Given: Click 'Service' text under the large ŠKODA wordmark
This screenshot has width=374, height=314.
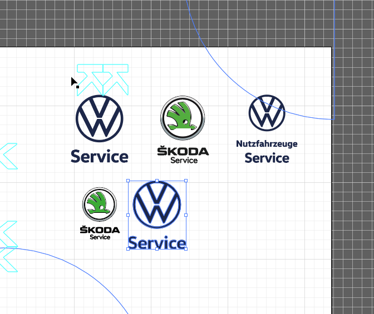Looking at the screenshot, I should point(184,161).
